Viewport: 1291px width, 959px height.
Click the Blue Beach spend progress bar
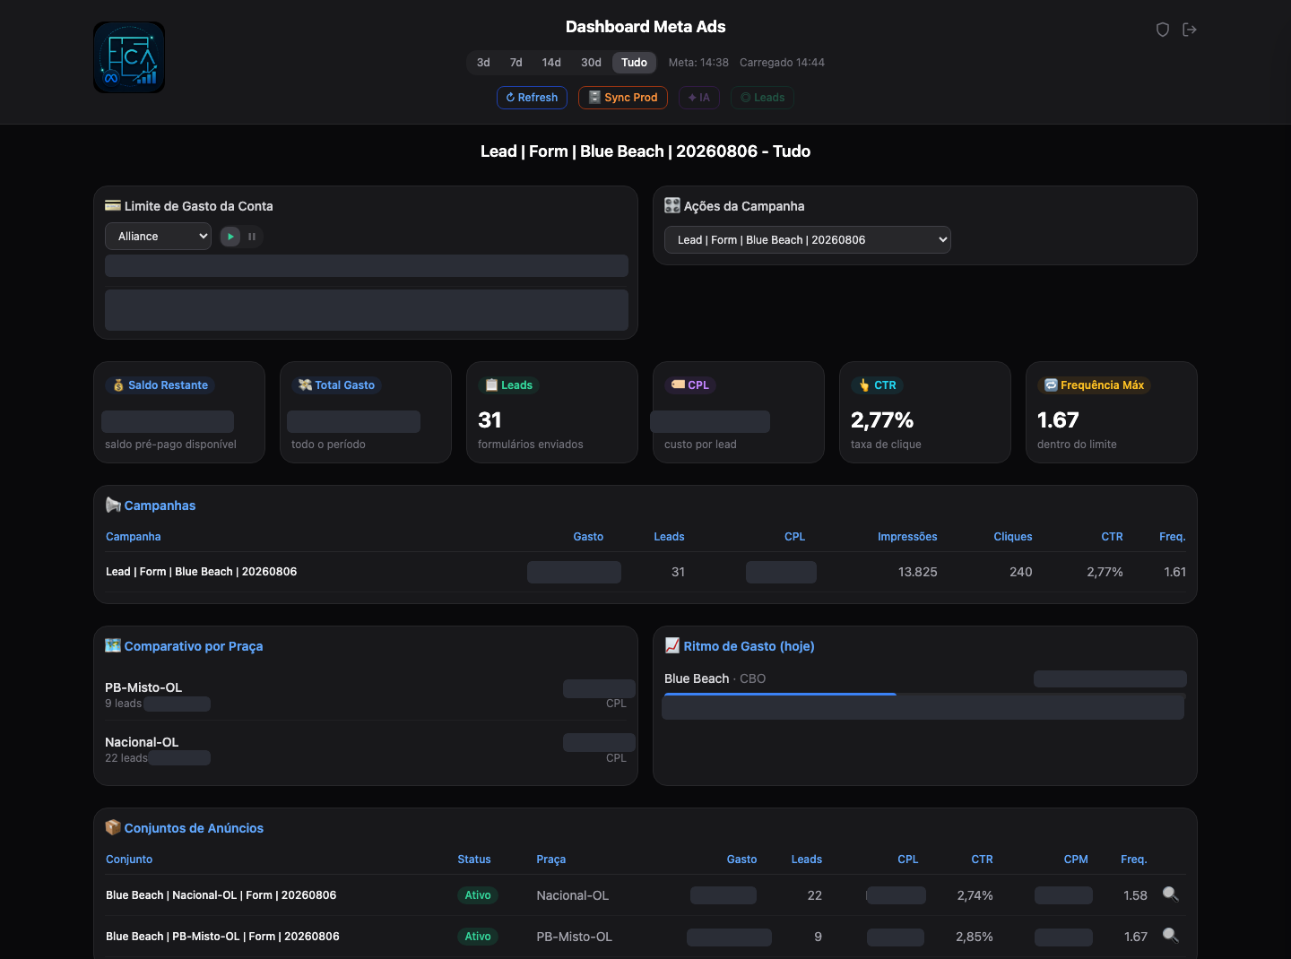tap(923, 694)
